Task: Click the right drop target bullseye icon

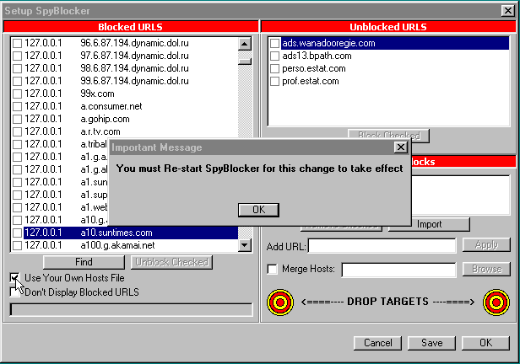Action: click(496, 302)
